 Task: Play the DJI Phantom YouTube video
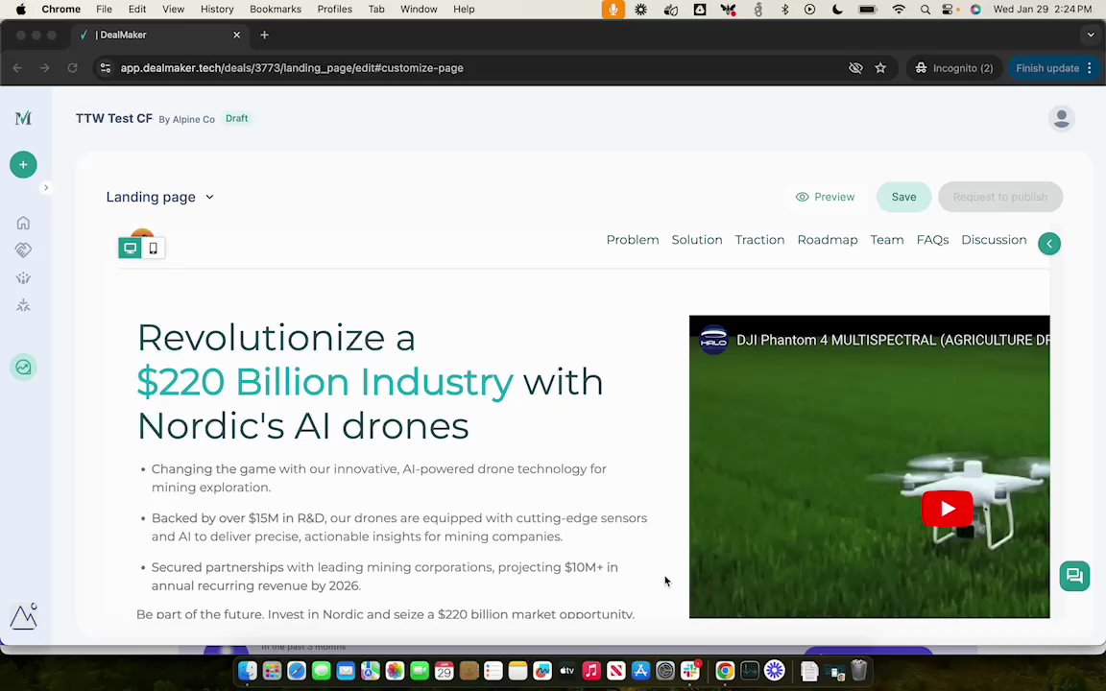pyautogui.click(x=947, y=509)
